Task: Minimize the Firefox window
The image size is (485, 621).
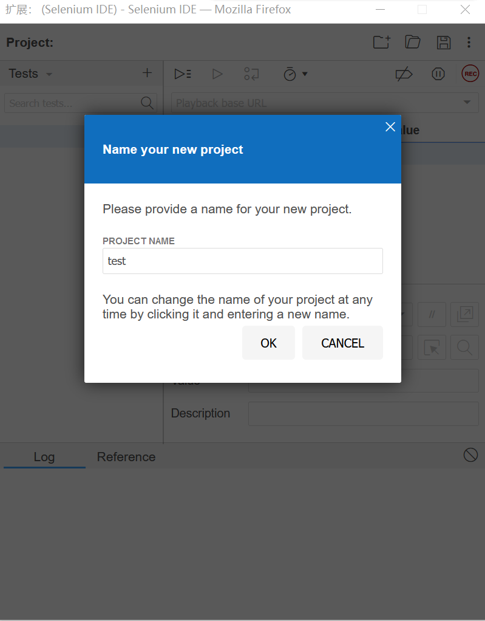Action: click(x=380, y=10)
